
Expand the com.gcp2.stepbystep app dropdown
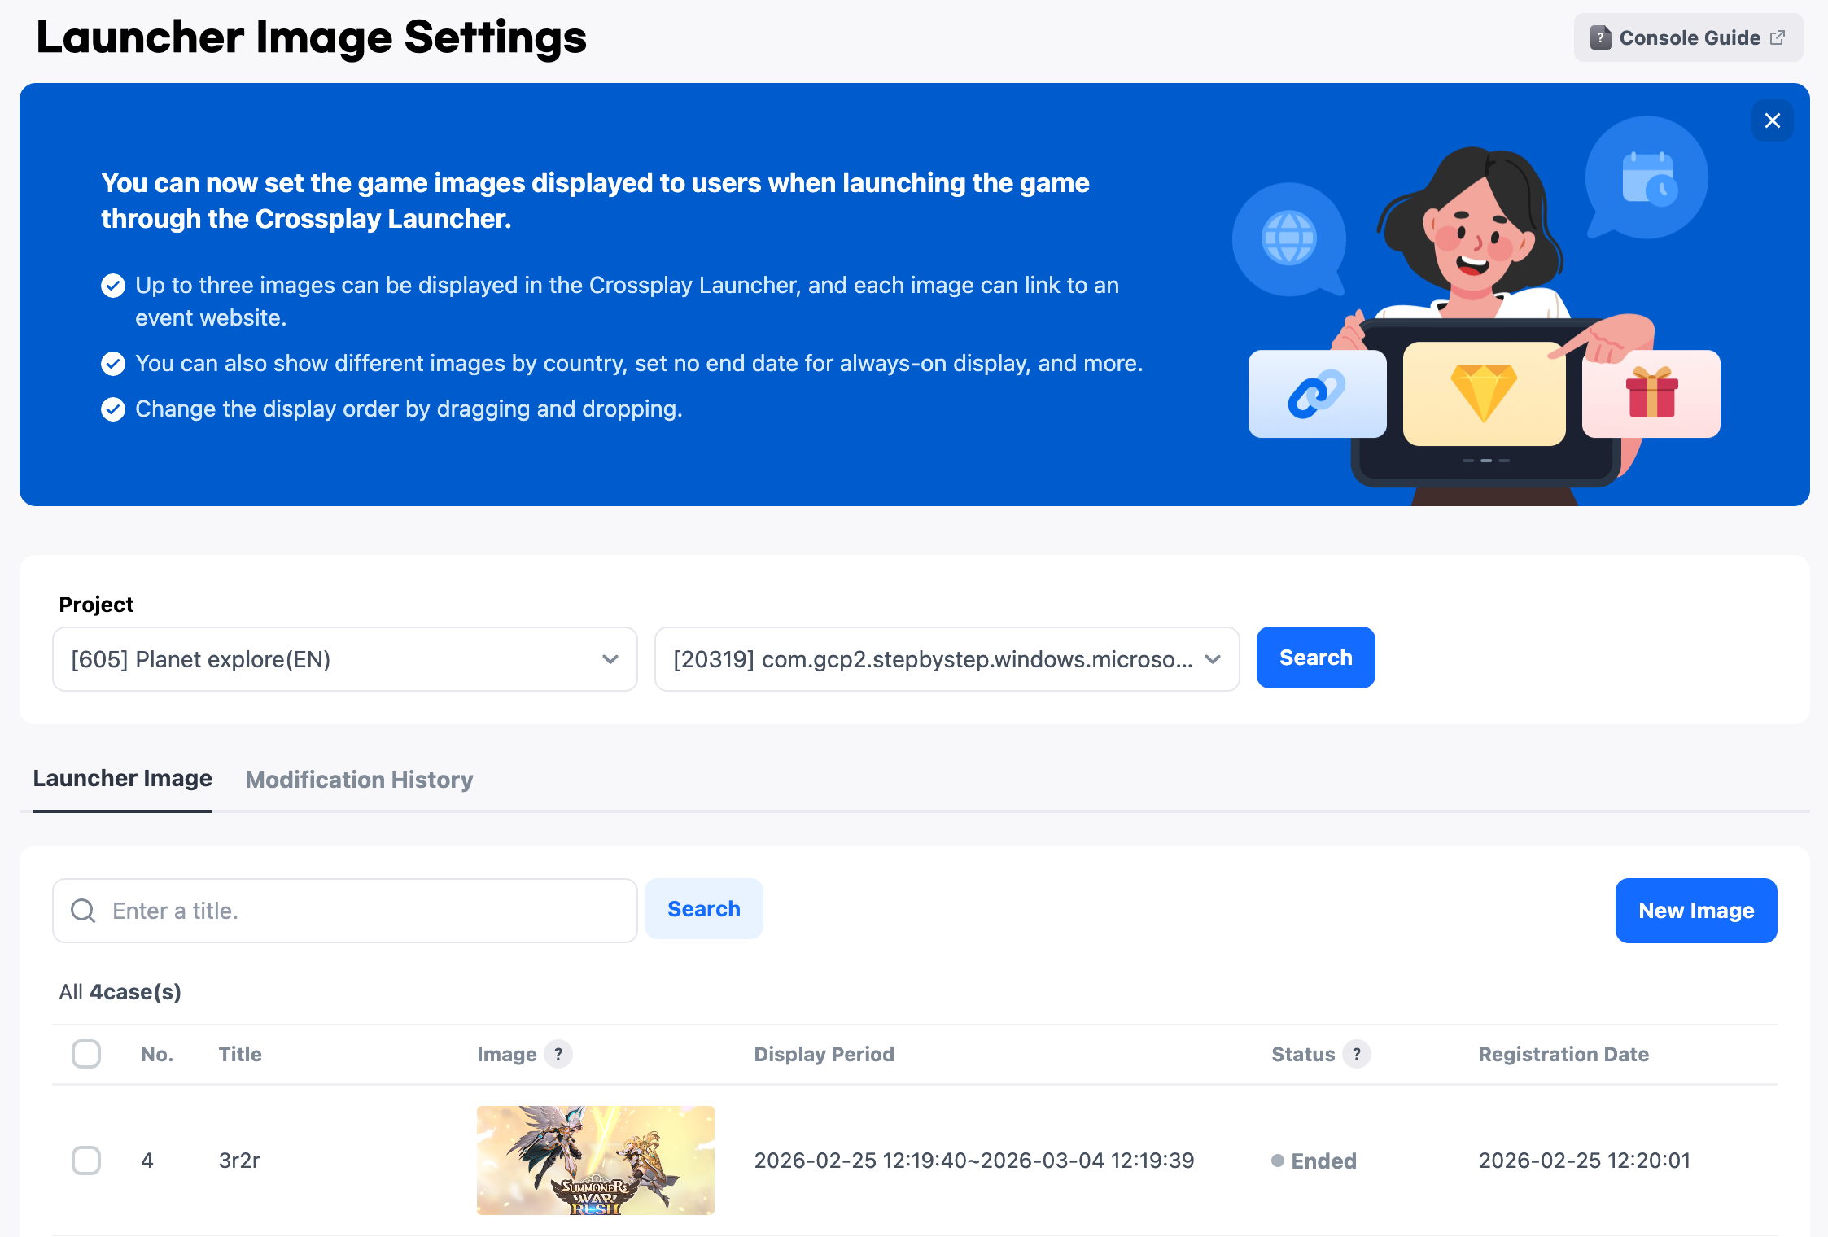click(947, 659)
